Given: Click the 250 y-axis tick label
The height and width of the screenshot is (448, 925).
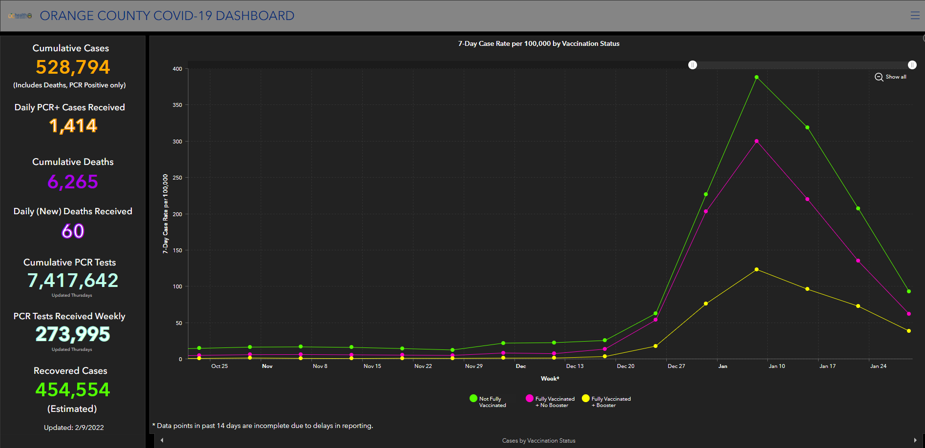Looking at the screenshot, I should click(177, 178).
